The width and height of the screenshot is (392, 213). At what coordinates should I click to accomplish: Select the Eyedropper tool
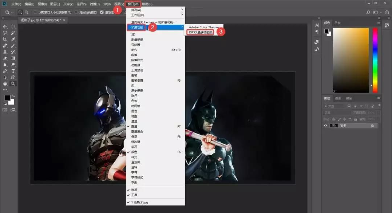[x=13, y=39]
